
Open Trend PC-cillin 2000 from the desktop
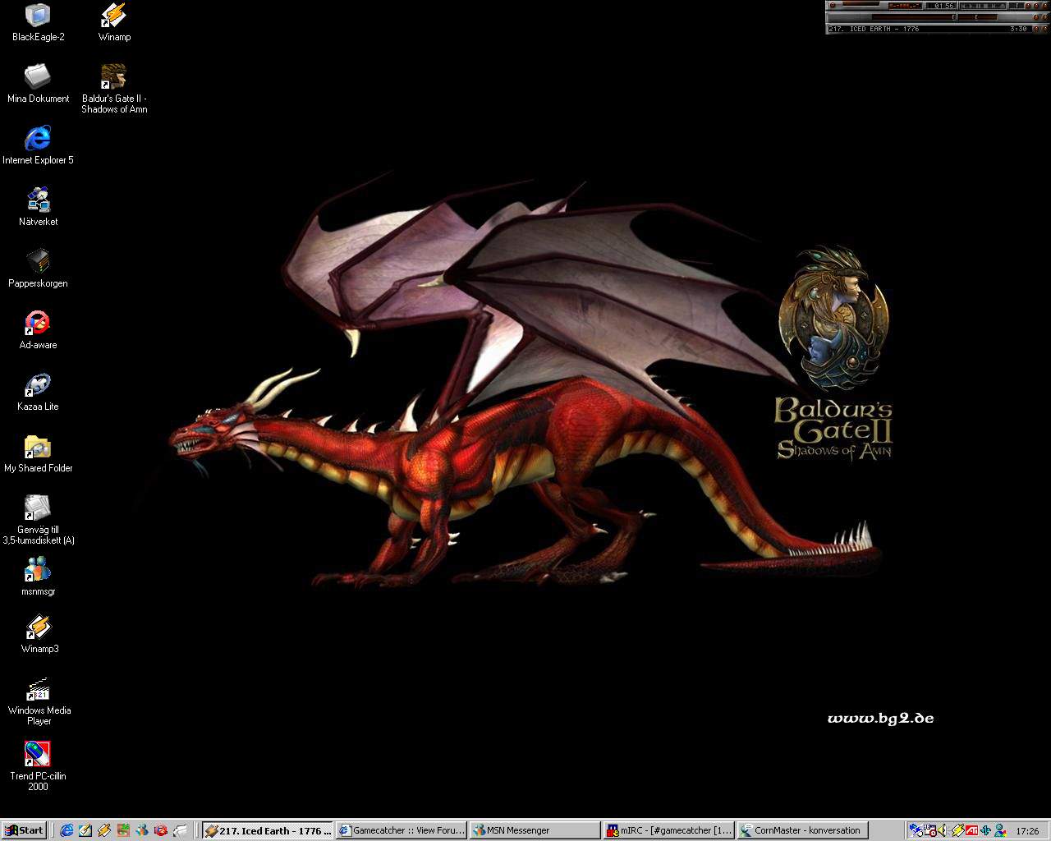coord(38,767)
